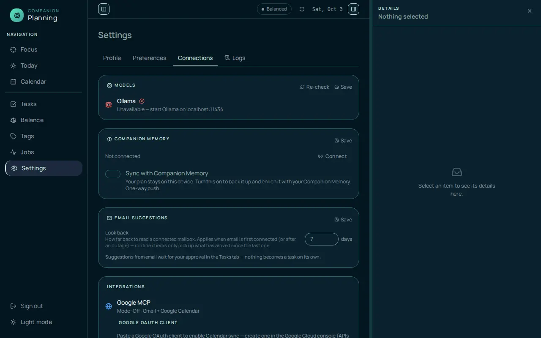Click the 'Sat, Oct 3' date text

click(328, 9)
